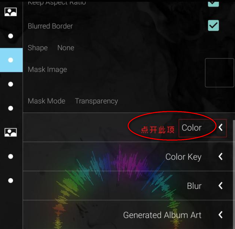
Task: Select the top image layer icon in sidebar
Action: 10,12
